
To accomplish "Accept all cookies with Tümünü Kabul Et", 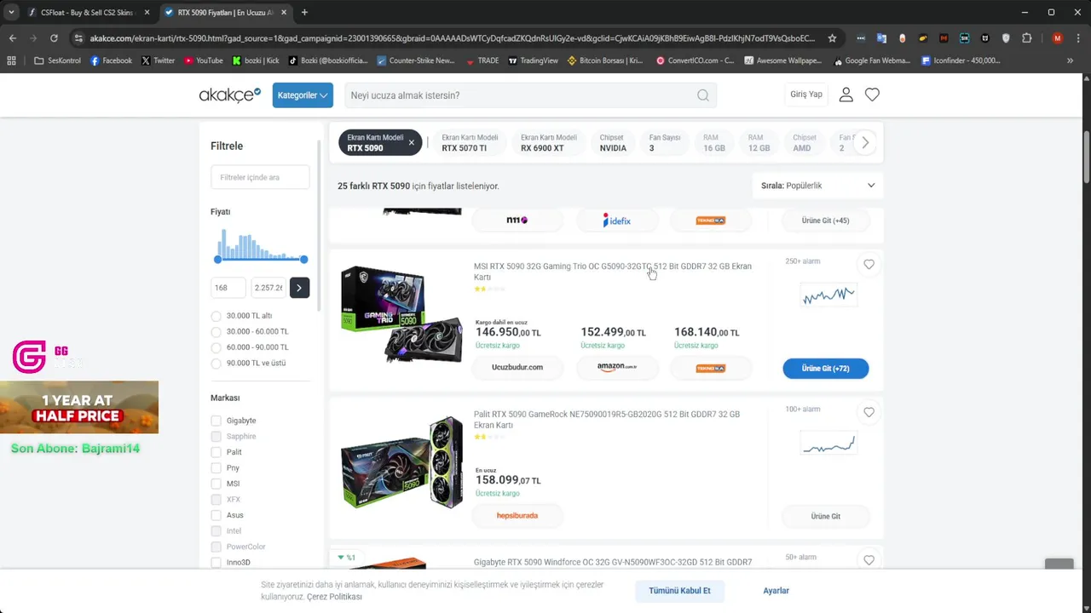I will point(679,591).
